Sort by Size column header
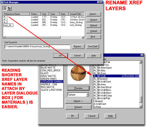Viewport: 147px width, 127px height. (x=45, y=14)
